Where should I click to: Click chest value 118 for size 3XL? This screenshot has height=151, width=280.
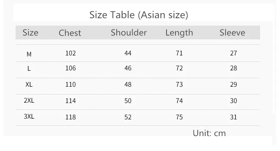point(71,117)
